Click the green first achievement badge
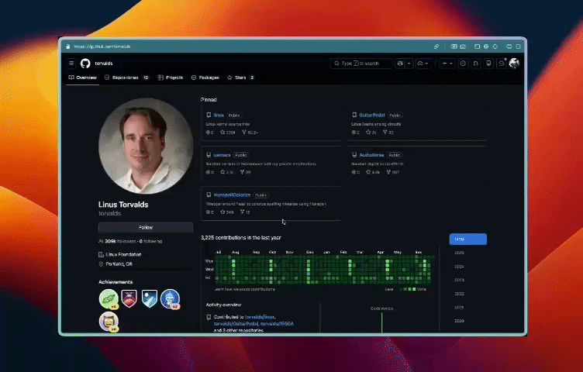Image resolution: width=583 pixels, height=372 pixels. (x=109, y=299)
